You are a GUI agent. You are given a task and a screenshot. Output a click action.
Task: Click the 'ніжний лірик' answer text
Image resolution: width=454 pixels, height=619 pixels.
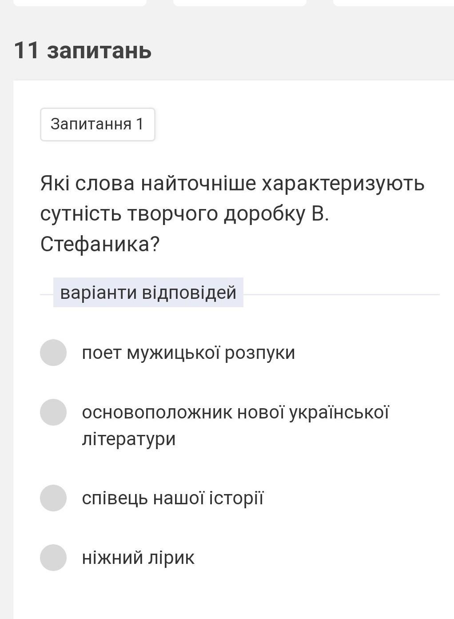tap(138, 558)
